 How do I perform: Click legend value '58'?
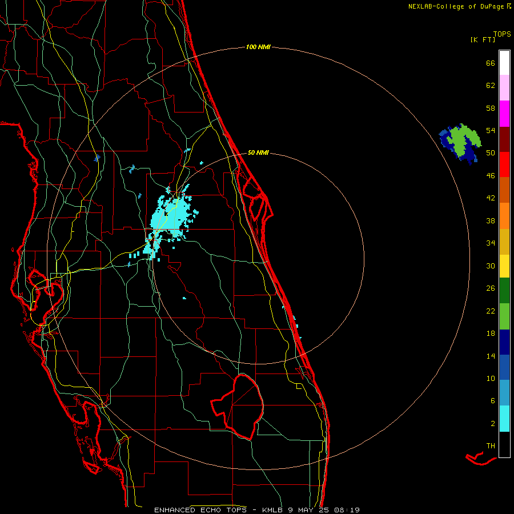point(491,108)
